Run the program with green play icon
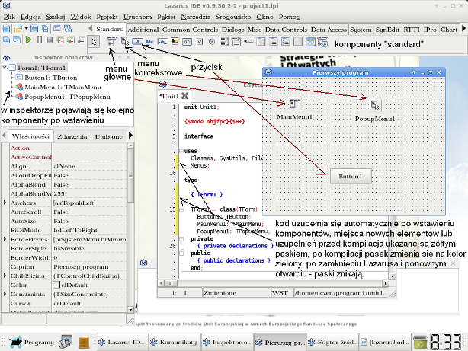The width and height of the screenshot is (468, 351). coord(28,40)
